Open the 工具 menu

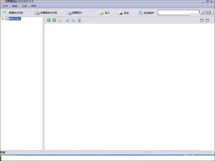coord(24,6)
